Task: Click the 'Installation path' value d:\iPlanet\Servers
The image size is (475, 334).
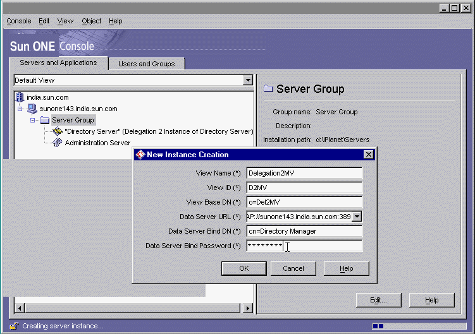Action: click(343, 140)
